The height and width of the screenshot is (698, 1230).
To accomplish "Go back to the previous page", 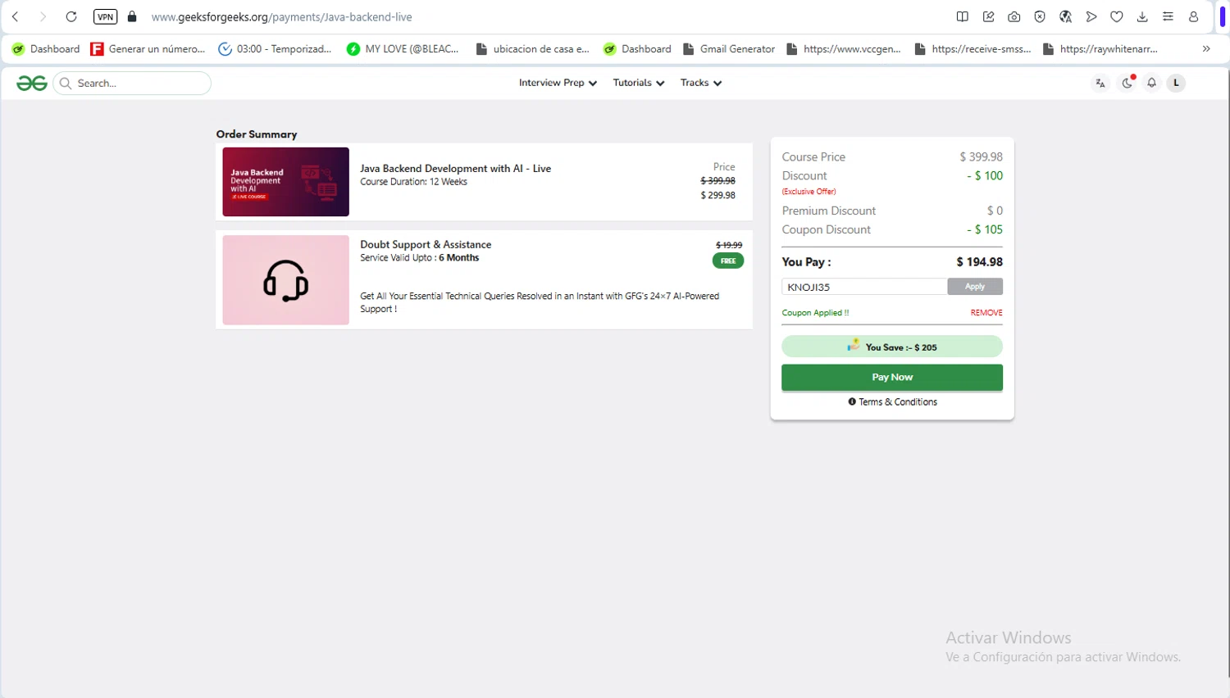I will [16, 16].
